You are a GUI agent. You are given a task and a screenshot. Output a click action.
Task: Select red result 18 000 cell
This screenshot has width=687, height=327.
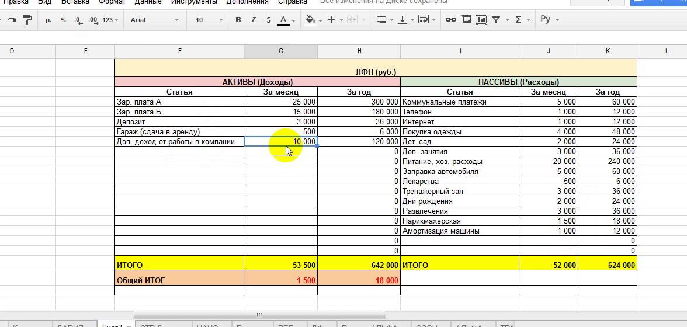(x=359, y=278)
